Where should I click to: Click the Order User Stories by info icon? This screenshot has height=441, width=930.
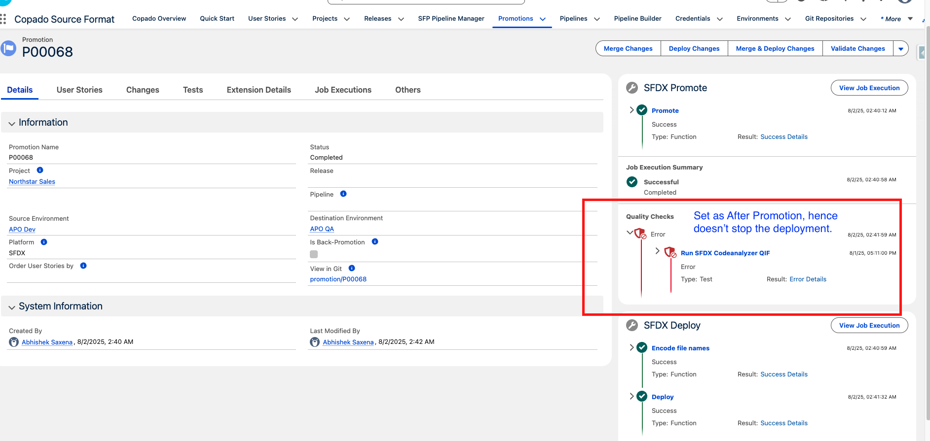pyautogui.click(x=83, y=266)
